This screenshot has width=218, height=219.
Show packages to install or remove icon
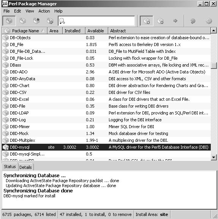50,21
